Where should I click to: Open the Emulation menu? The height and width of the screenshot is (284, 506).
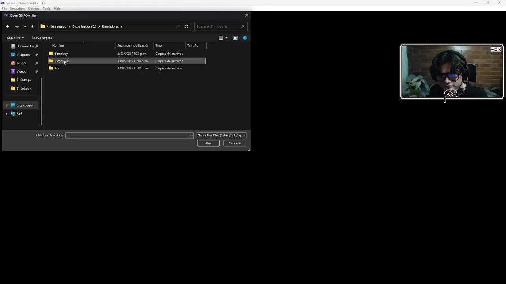point(17,9)
